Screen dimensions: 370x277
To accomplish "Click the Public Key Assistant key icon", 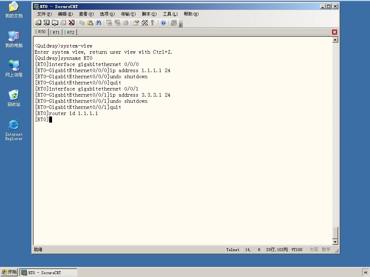I will (x=152, y=23).
